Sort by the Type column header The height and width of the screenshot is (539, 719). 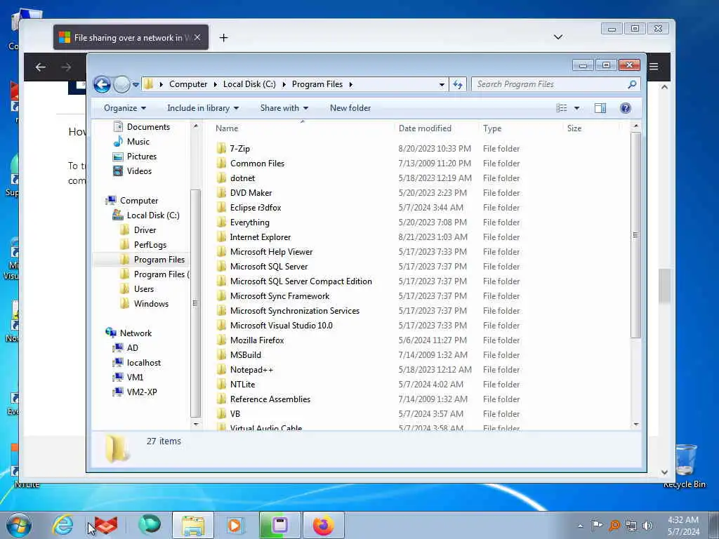492,129
